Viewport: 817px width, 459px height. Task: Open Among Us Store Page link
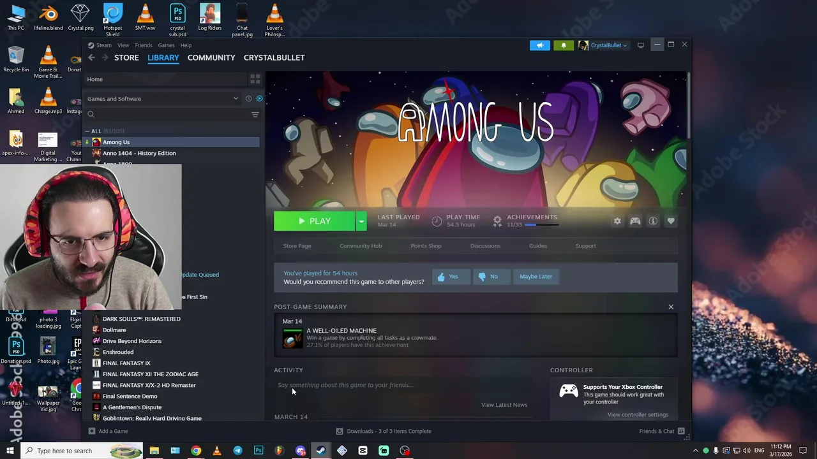coord(297,246)
